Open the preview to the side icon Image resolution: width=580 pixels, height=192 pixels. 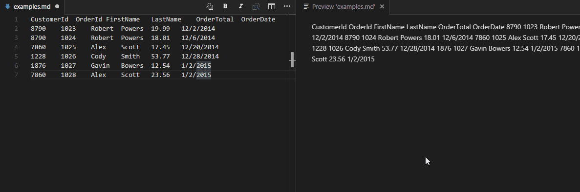[x=210, y=6]
